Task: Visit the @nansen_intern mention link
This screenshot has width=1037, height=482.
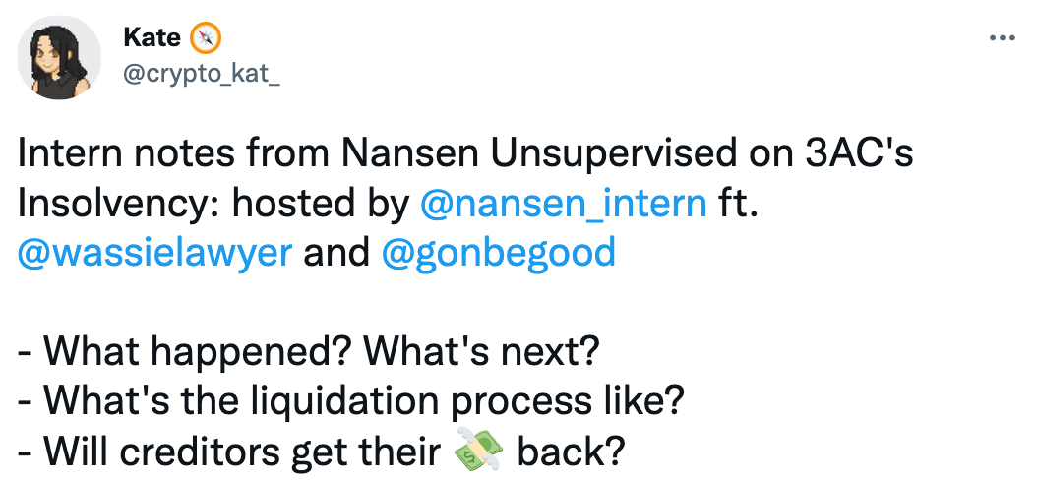Action: click(x=564, y=205)
